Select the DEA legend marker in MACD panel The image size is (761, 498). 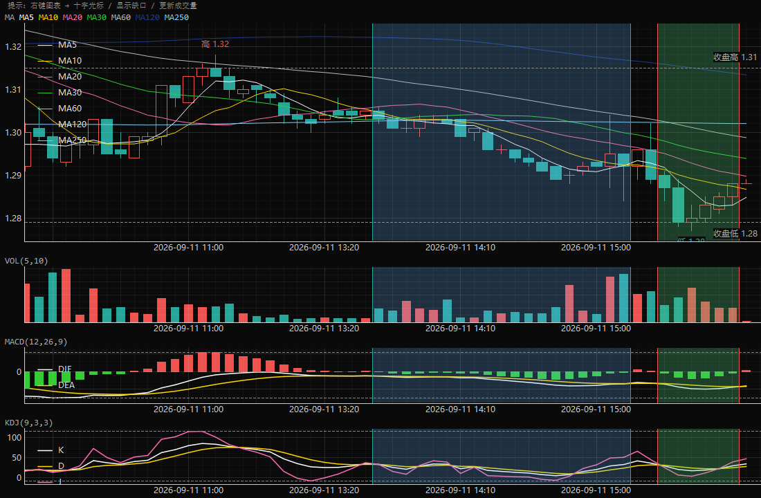click(45, 385)
